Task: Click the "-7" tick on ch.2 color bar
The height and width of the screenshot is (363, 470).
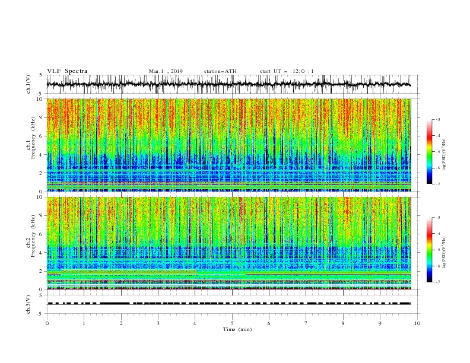Action: pos(438,282)
